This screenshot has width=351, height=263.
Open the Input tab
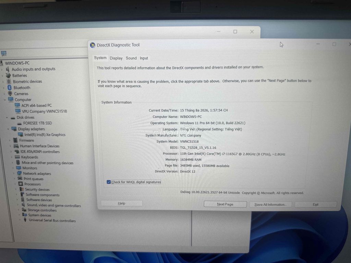pos(144,58)
